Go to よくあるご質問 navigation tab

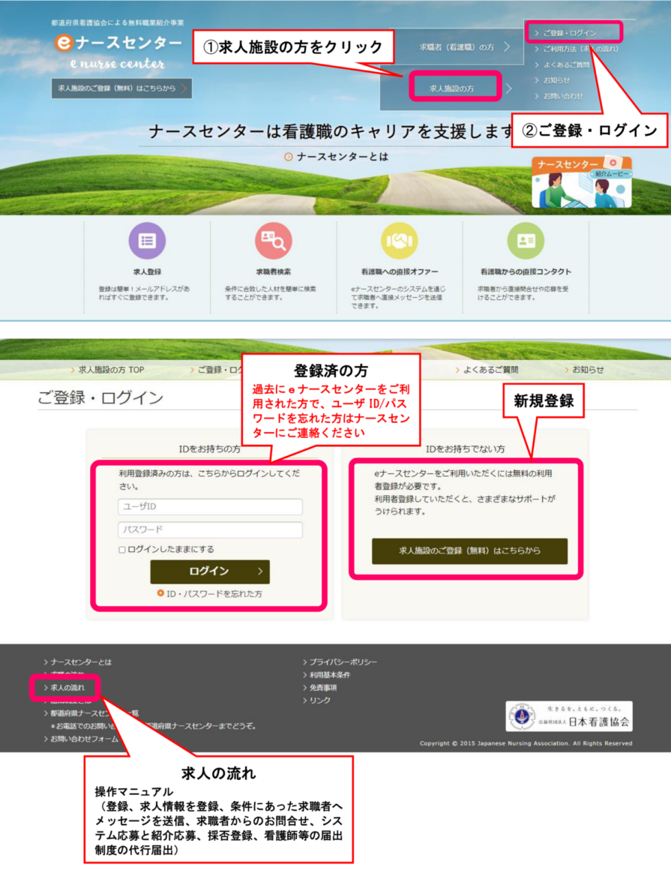click(487, 370)
